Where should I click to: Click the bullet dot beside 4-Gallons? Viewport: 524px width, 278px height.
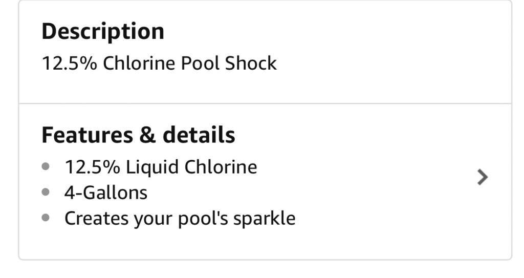[46, 192]
